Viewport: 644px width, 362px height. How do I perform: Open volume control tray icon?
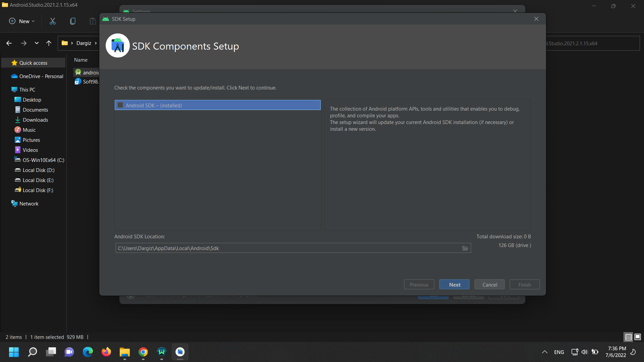point(585,352)
